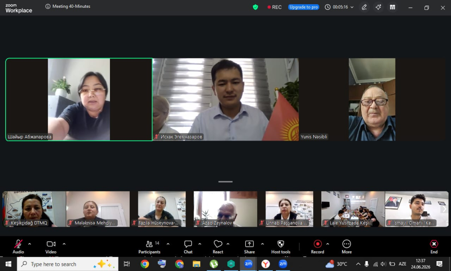Screen dimensions: 451x271
Task: Unmute the microphone via Audio button
Action: click(18, 247)
